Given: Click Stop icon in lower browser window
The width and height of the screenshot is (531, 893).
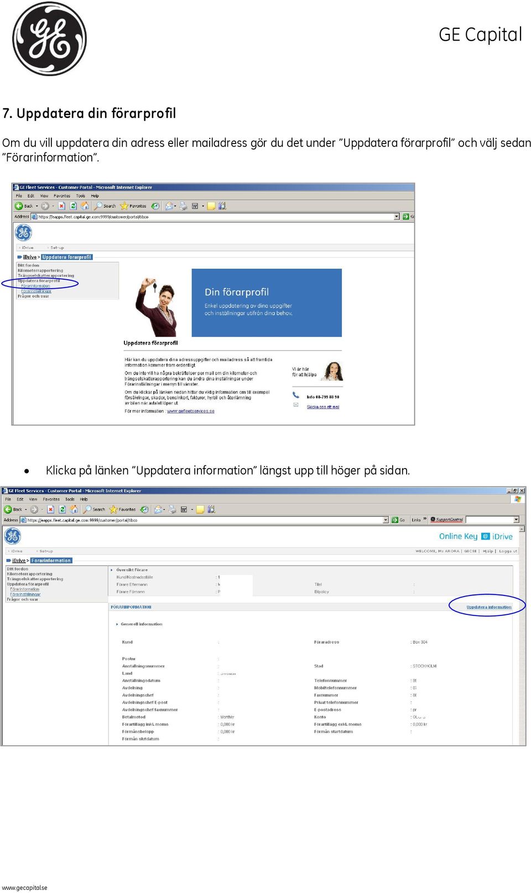Looking at the screenshot, I should click(x=50, y=510).
